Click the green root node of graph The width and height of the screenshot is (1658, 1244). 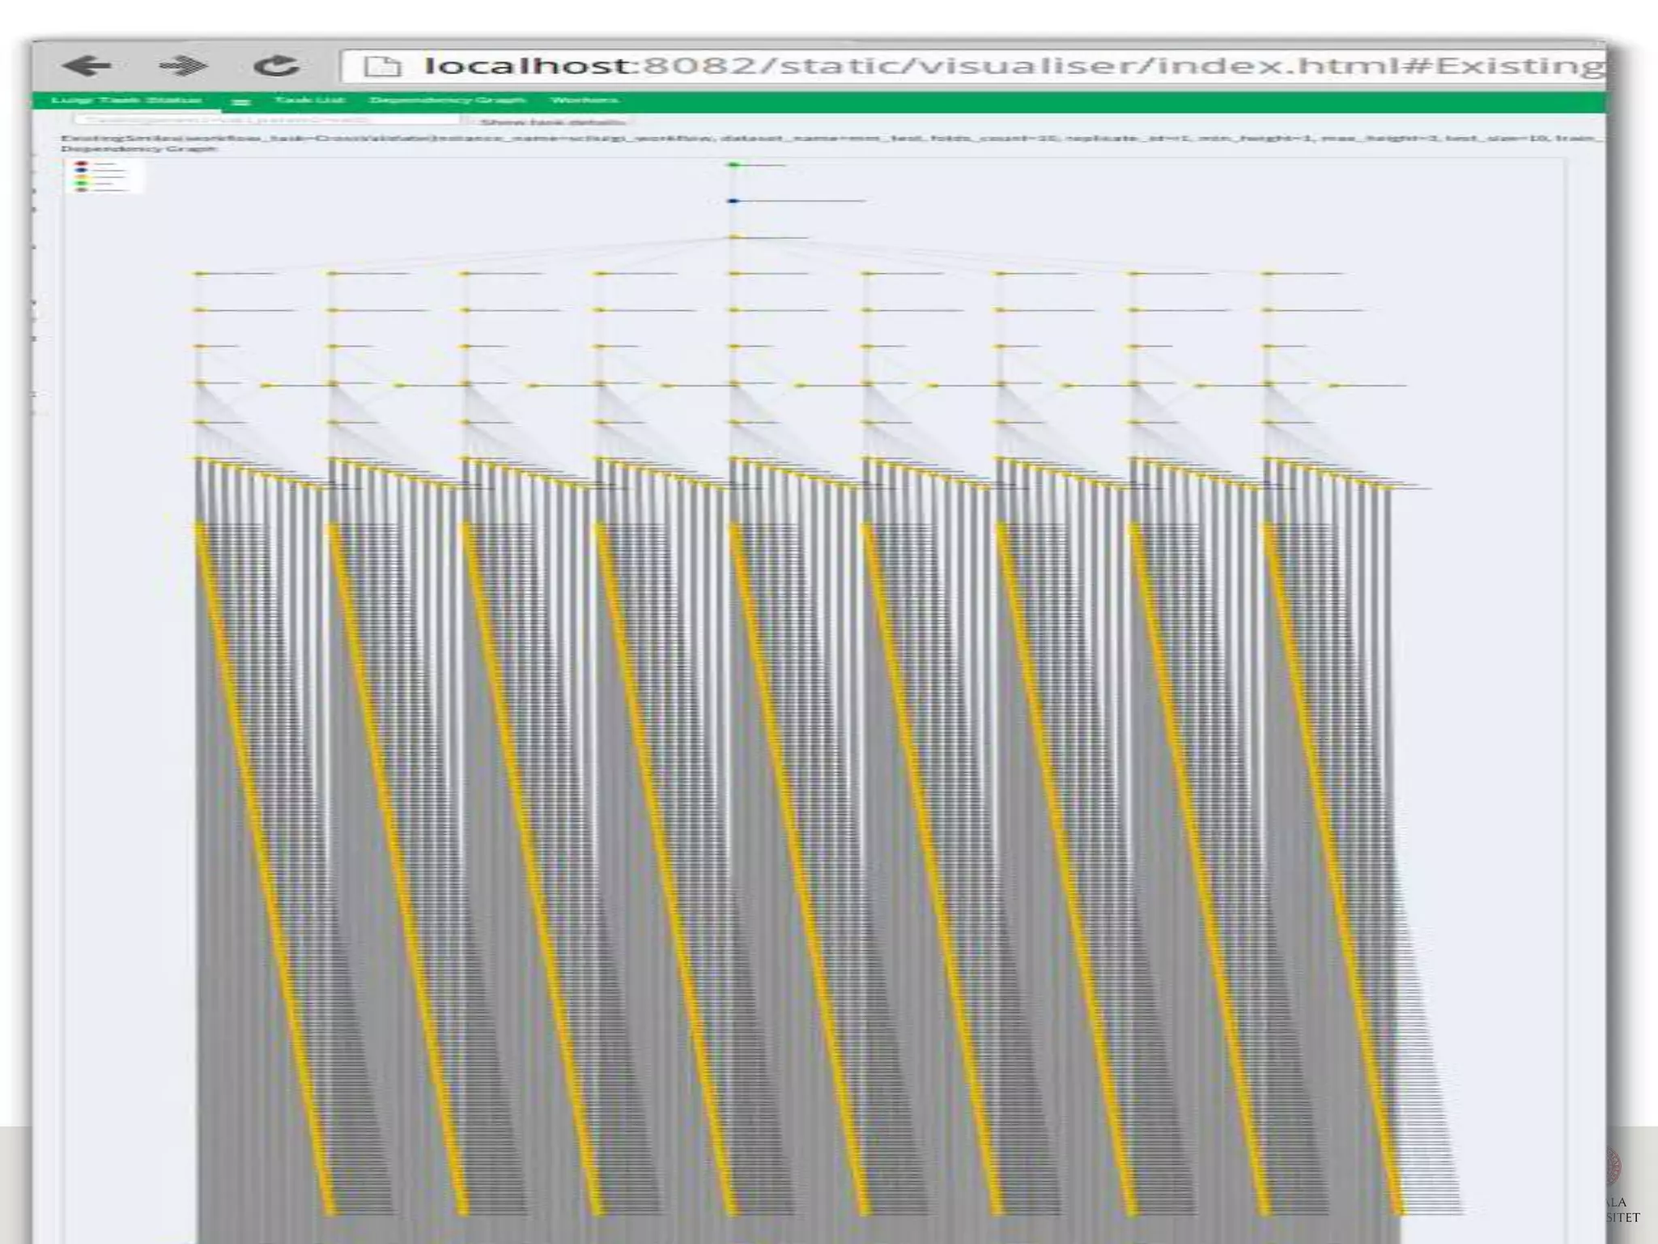pos(733,165)
